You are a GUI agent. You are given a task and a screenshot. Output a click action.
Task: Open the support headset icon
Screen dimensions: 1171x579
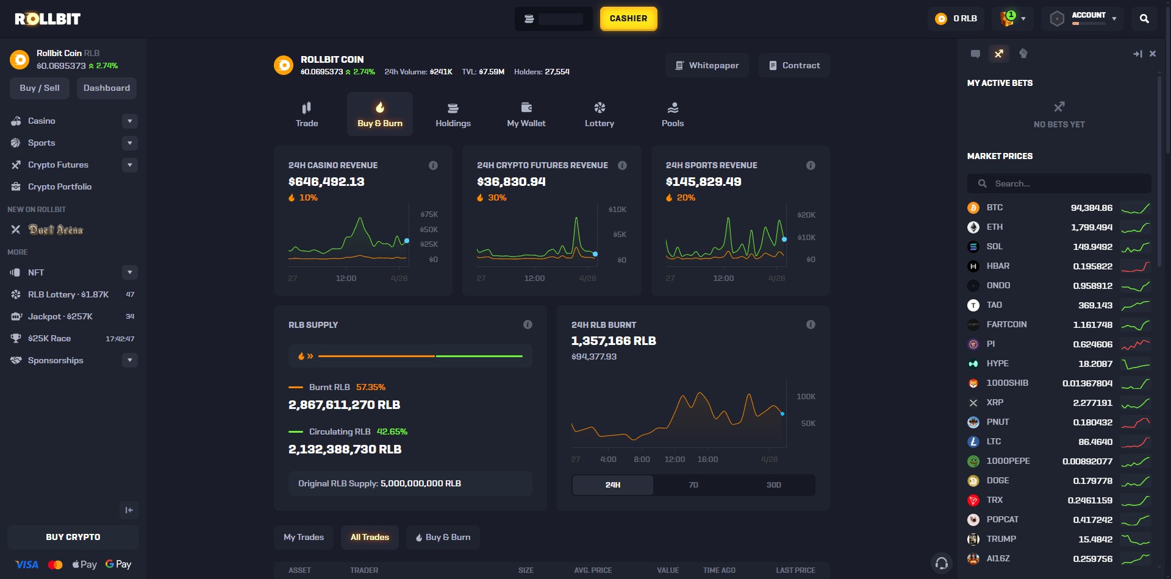click(942, 563)
